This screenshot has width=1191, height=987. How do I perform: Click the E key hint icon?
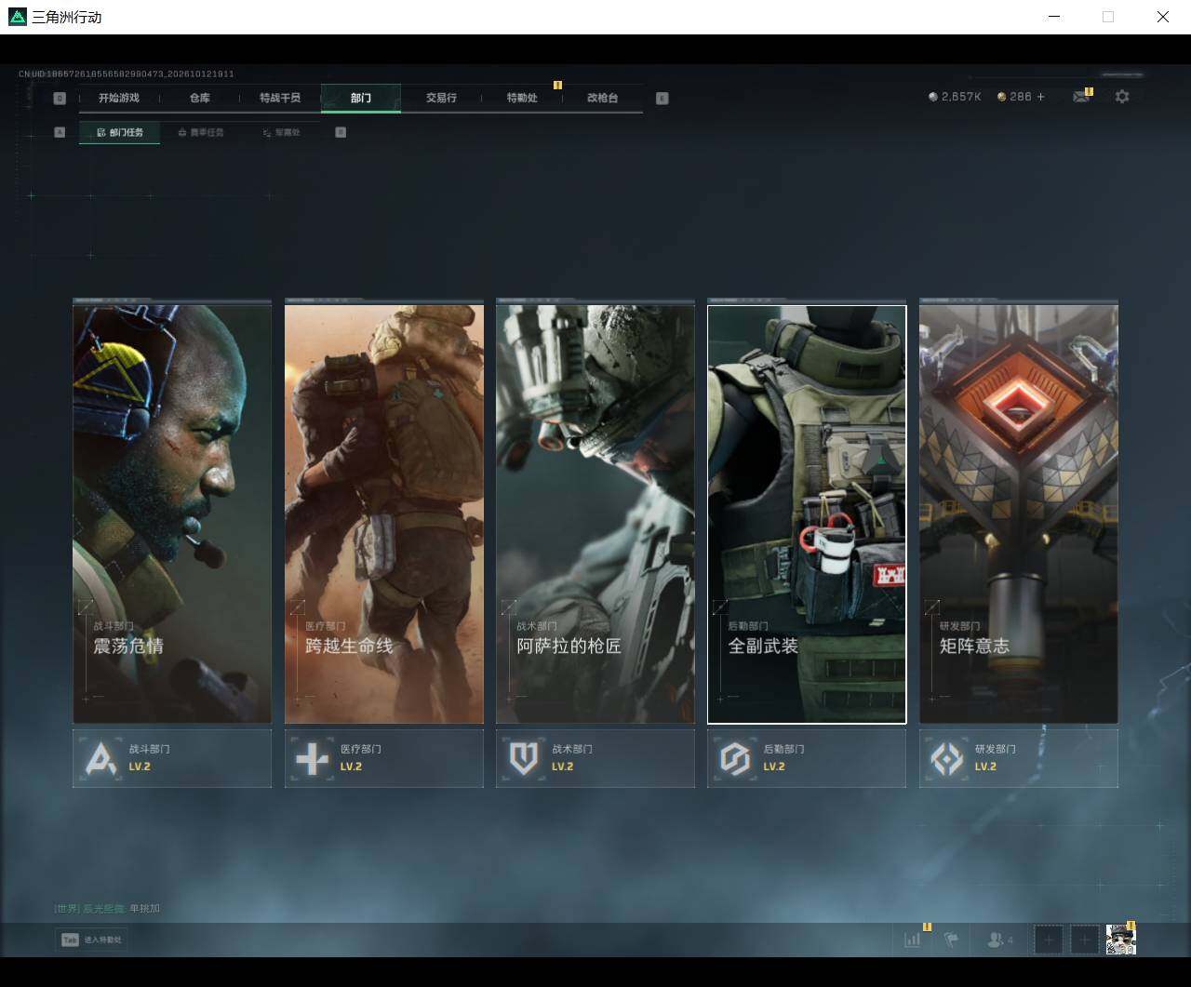[x=662, y=98]
